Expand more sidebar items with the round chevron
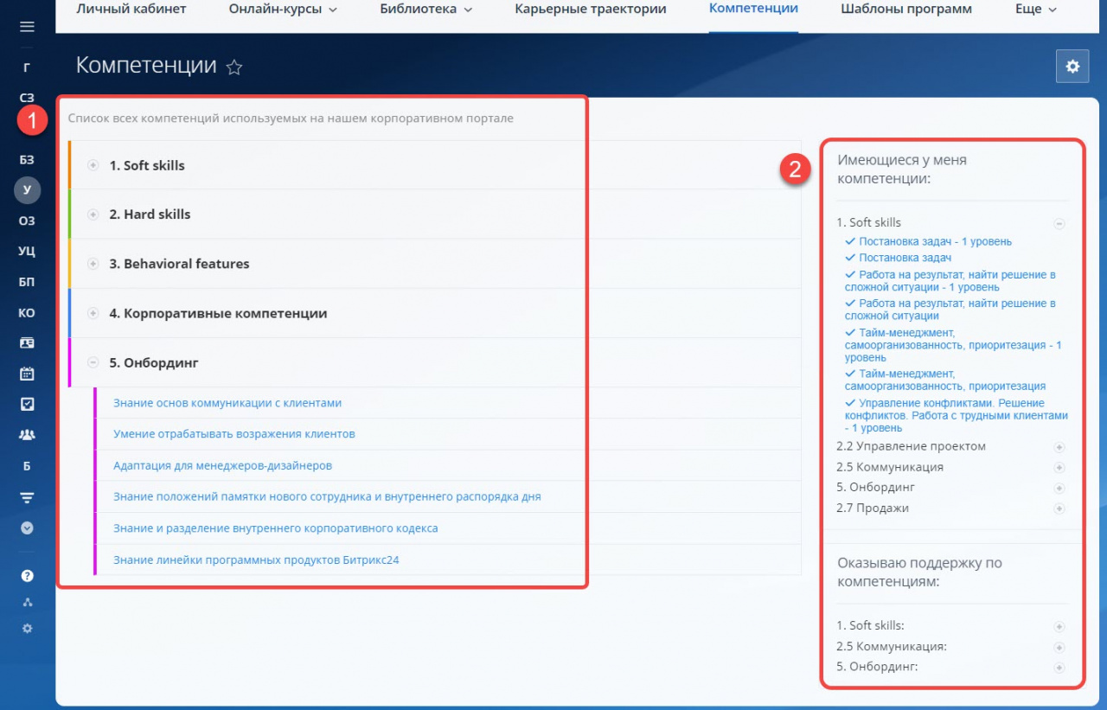Image resolution: width=1107 pixels, height=710 pixels. point(27,527)
